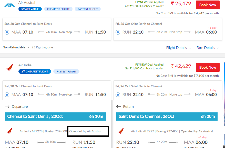225x148 pixels.
Task: Click Air India logo beside flight AI 7278
Action: click(x=9, y=131)
